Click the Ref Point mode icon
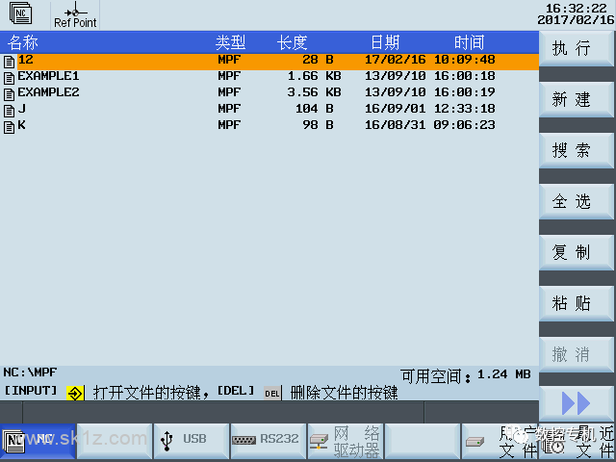The width and height of the screenshot is (616, 462). [75, 15]
